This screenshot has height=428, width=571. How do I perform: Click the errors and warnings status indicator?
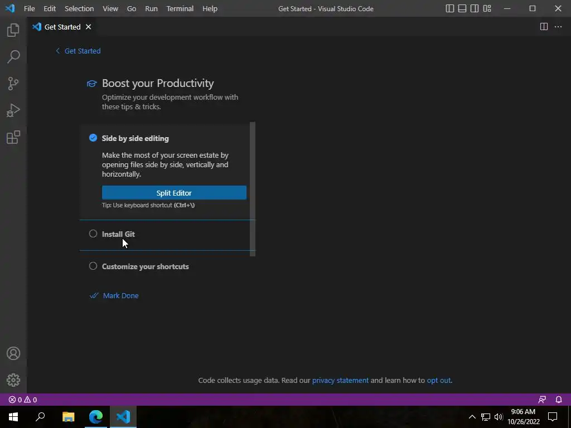coord(22,400)
